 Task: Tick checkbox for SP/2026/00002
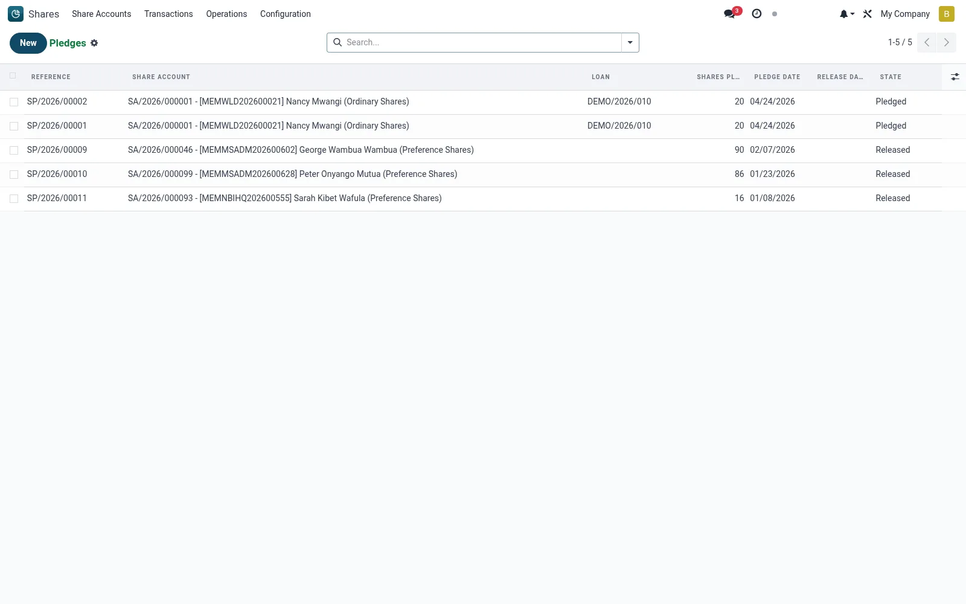pos(14,102)
